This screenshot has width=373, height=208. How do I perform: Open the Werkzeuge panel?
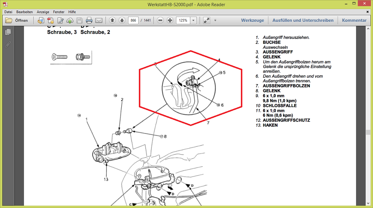coord(252,20)
